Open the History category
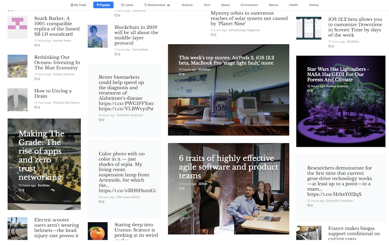 click(x=314, y=5)
